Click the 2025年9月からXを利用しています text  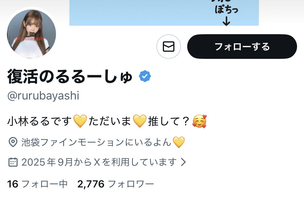click(x=99, y=162)
